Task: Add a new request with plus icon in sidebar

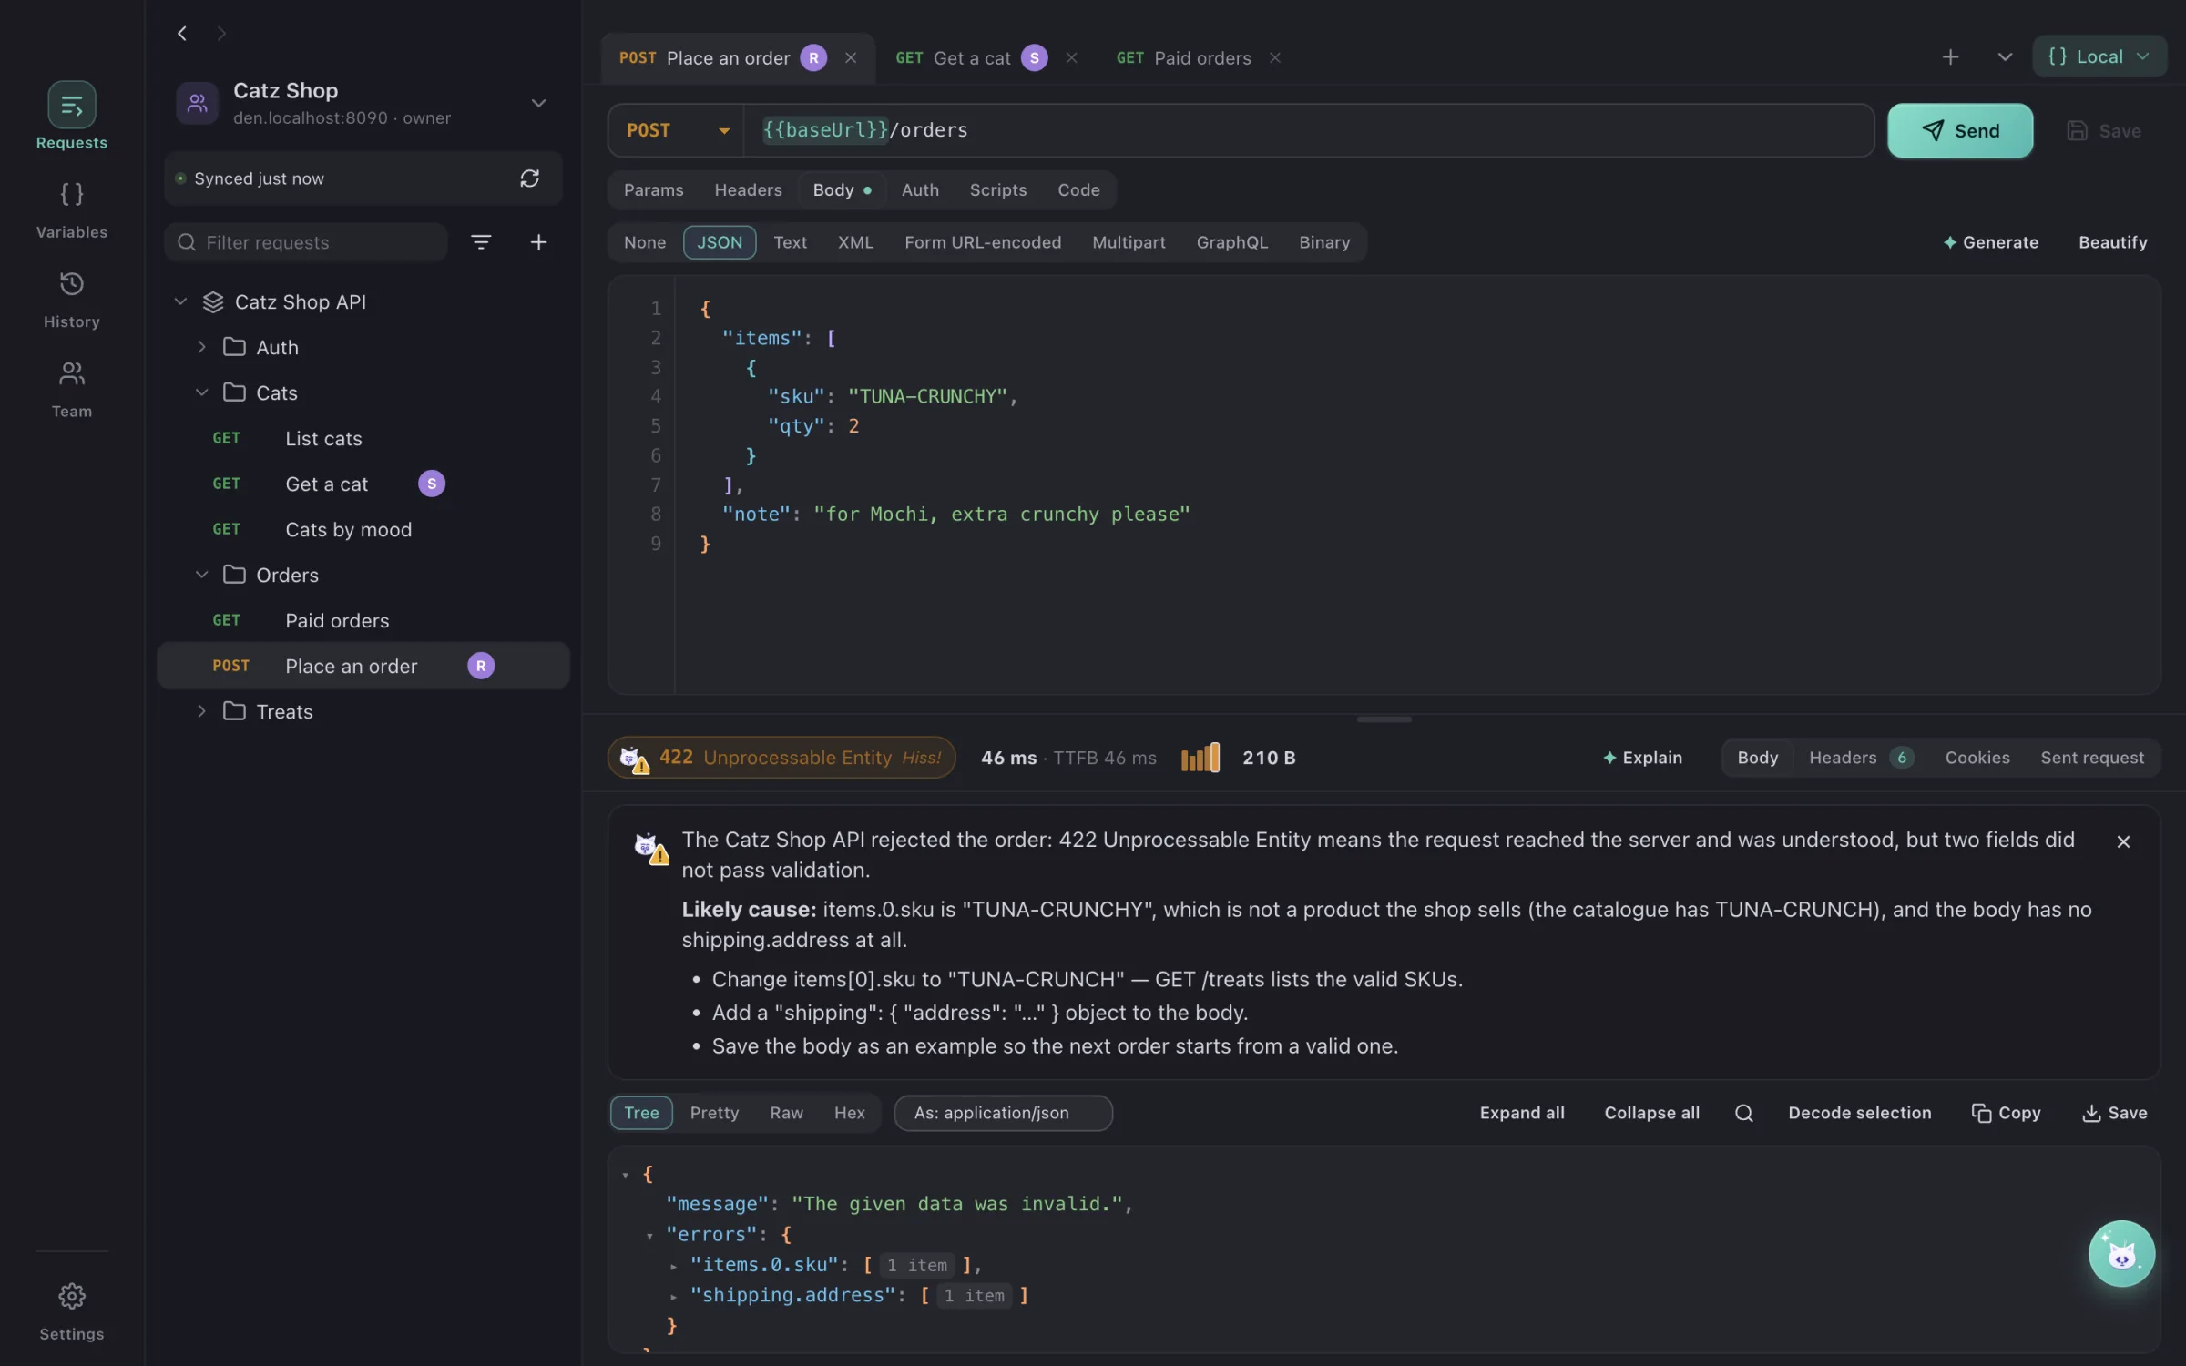Action: pos(538,241)
